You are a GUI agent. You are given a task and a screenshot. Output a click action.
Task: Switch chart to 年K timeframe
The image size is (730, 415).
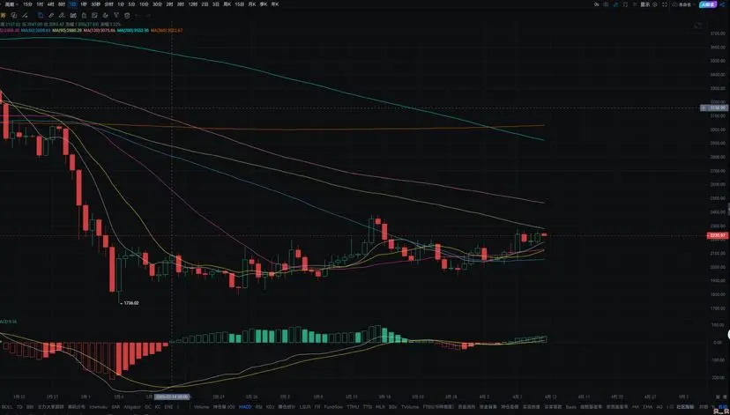[x=275, y=4]
